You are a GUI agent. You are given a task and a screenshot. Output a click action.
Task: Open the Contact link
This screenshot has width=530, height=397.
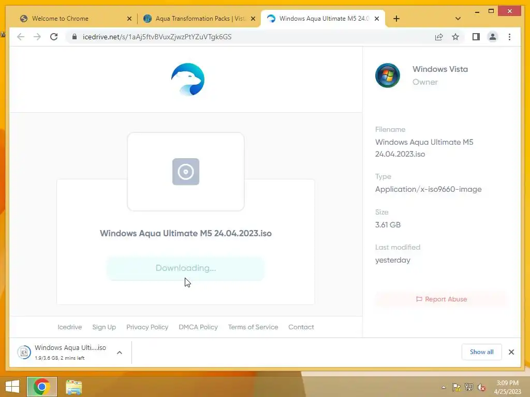click(301, 327)
